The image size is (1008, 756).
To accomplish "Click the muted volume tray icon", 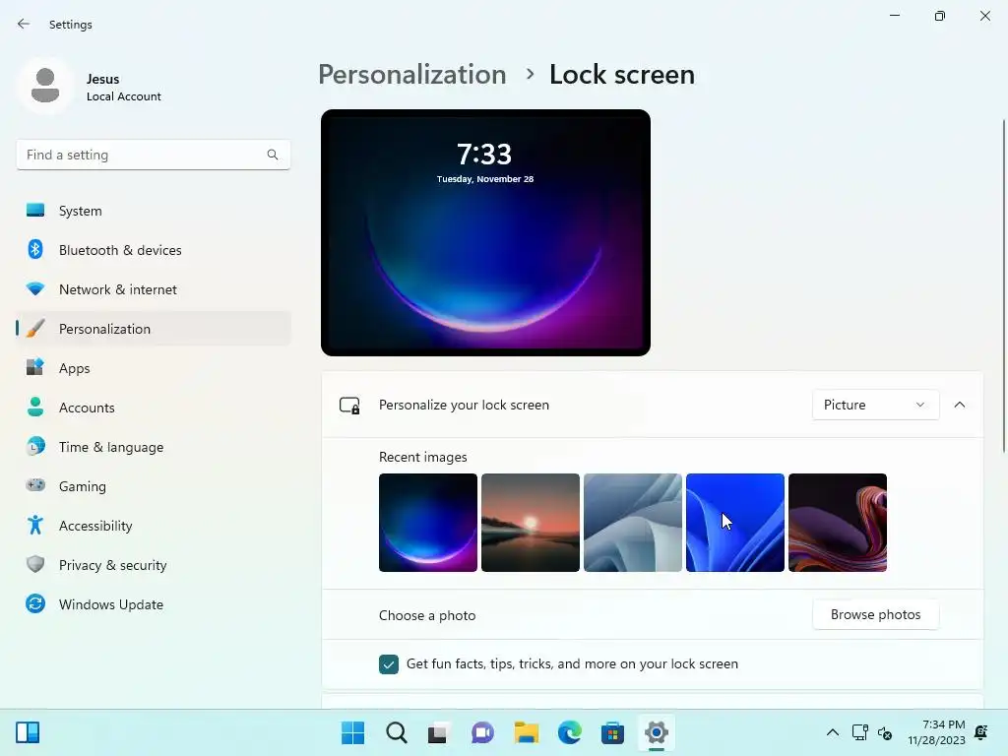I will (x=885, y=732).
